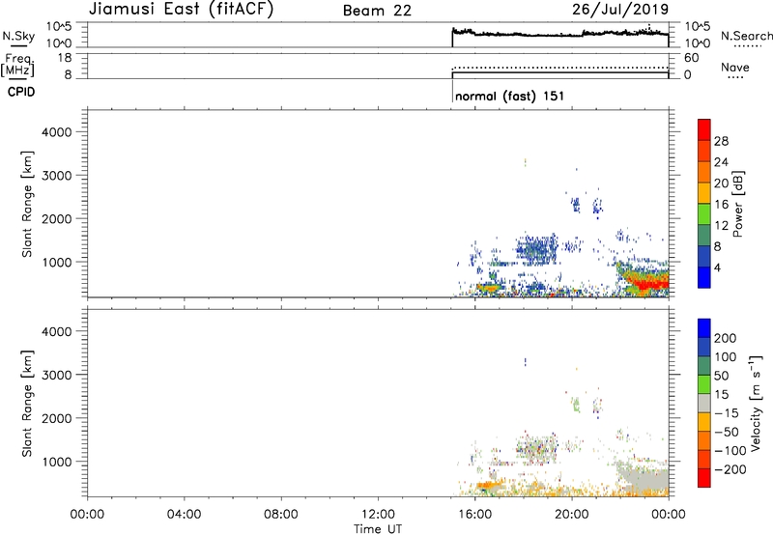The width and height of the screenshot is (773, 535).
Task: Click the 'Freq. [MHz]' label
Action: 17,65
